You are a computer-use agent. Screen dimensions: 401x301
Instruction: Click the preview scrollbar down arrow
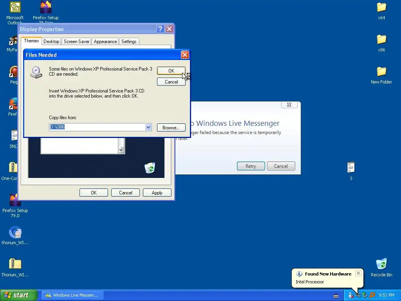121,150
